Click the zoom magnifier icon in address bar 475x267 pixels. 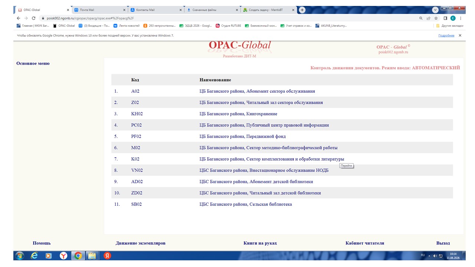421,18
